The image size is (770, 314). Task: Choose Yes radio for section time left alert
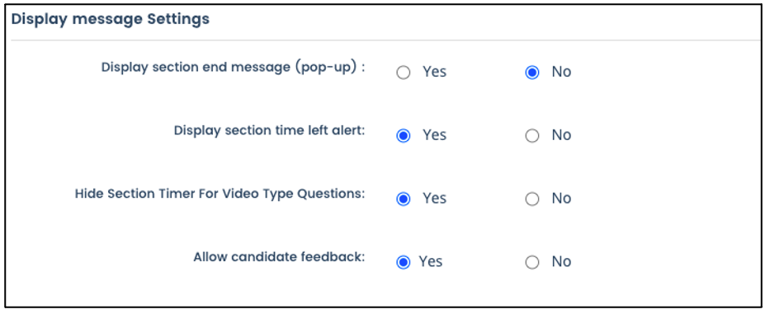coord(404,136)
